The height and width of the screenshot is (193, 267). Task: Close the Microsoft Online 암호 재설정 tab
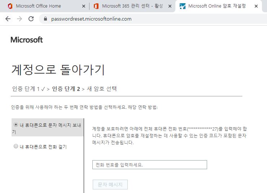[256, 6]
